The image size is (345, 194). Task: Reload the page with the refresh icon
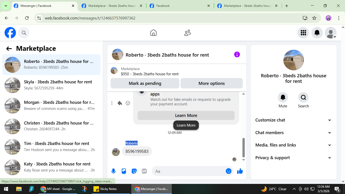tap(27, 18)
